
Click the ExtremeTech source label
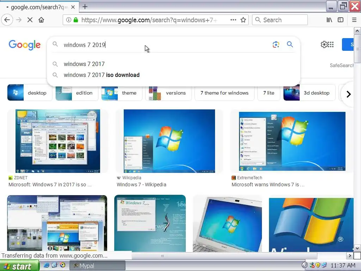click(250, 178)
